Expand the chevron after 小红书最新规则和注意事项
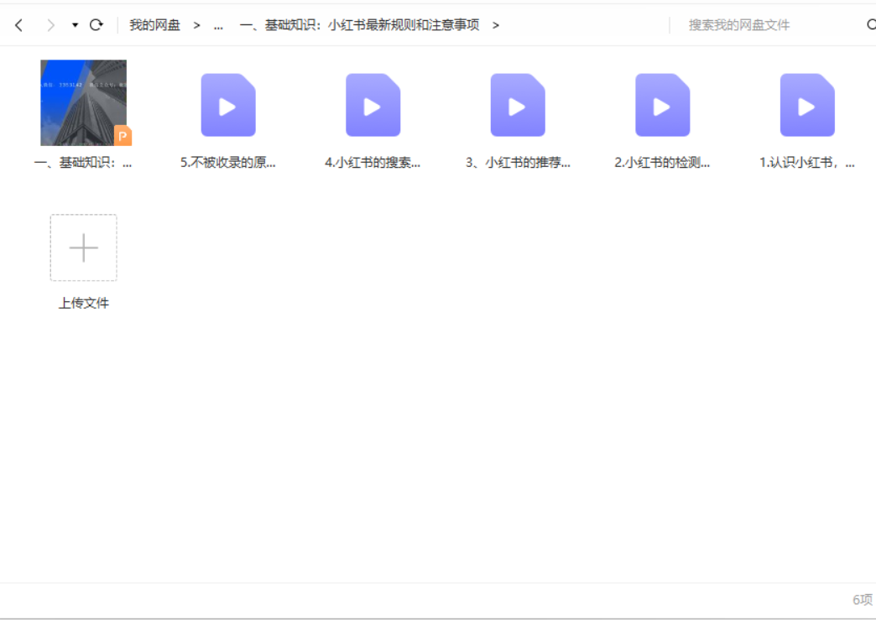 coord(496,25)
